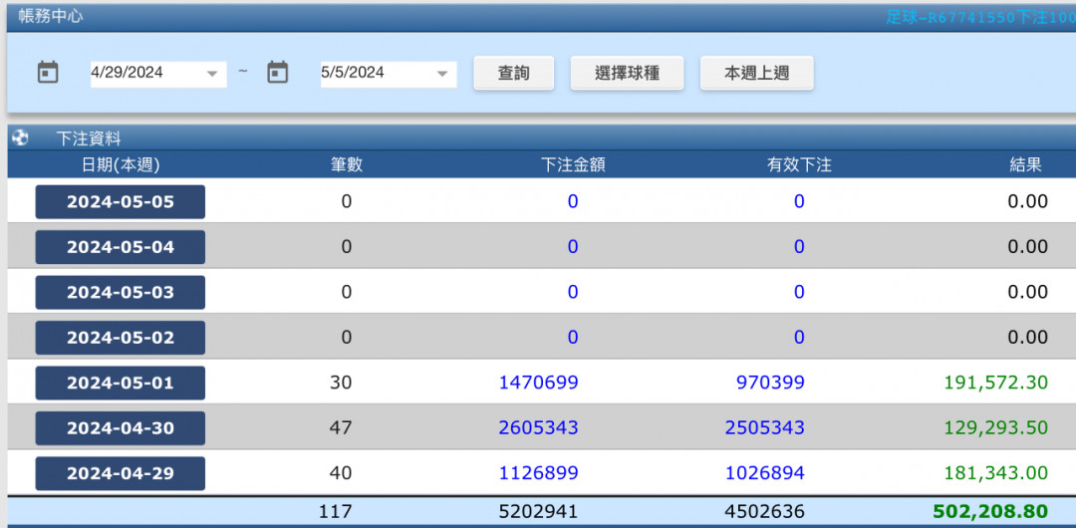Click total result 502,208.80
Screen dimensions: 1076x528
coord(990,511)
